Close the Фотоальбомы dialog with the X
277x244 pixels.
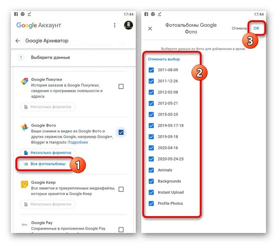pyautogui.click(x=150, y=28)
